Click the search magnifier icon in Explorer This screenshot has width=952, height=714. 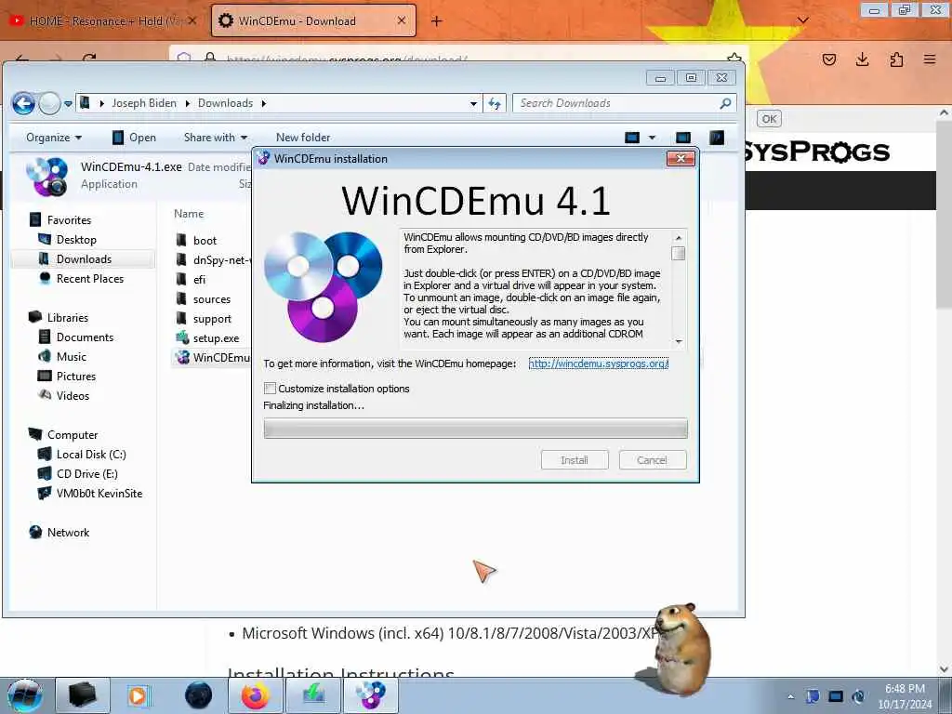coord(725,103)
